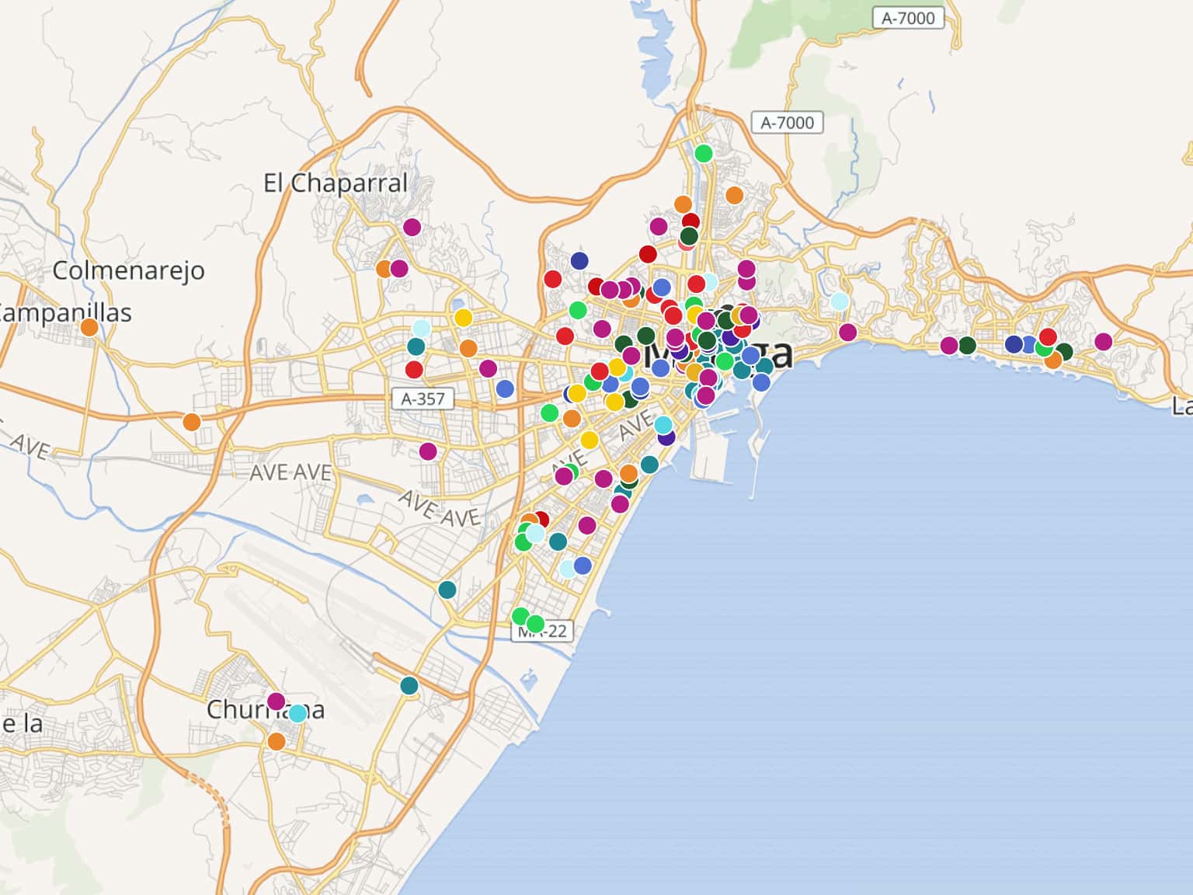This screenshot has width=1193, height=895.
Task: Select the lone magenta marker south of A-357 shield
Action: [428, 451]
